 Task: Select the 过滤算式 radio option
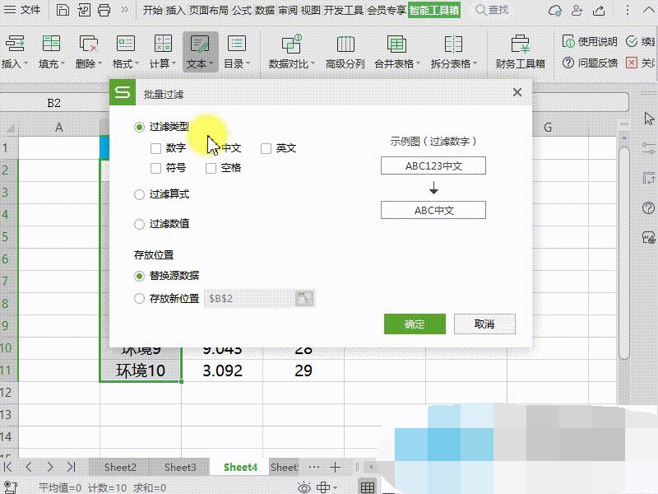pyautogui.click(x=140, y=195)
